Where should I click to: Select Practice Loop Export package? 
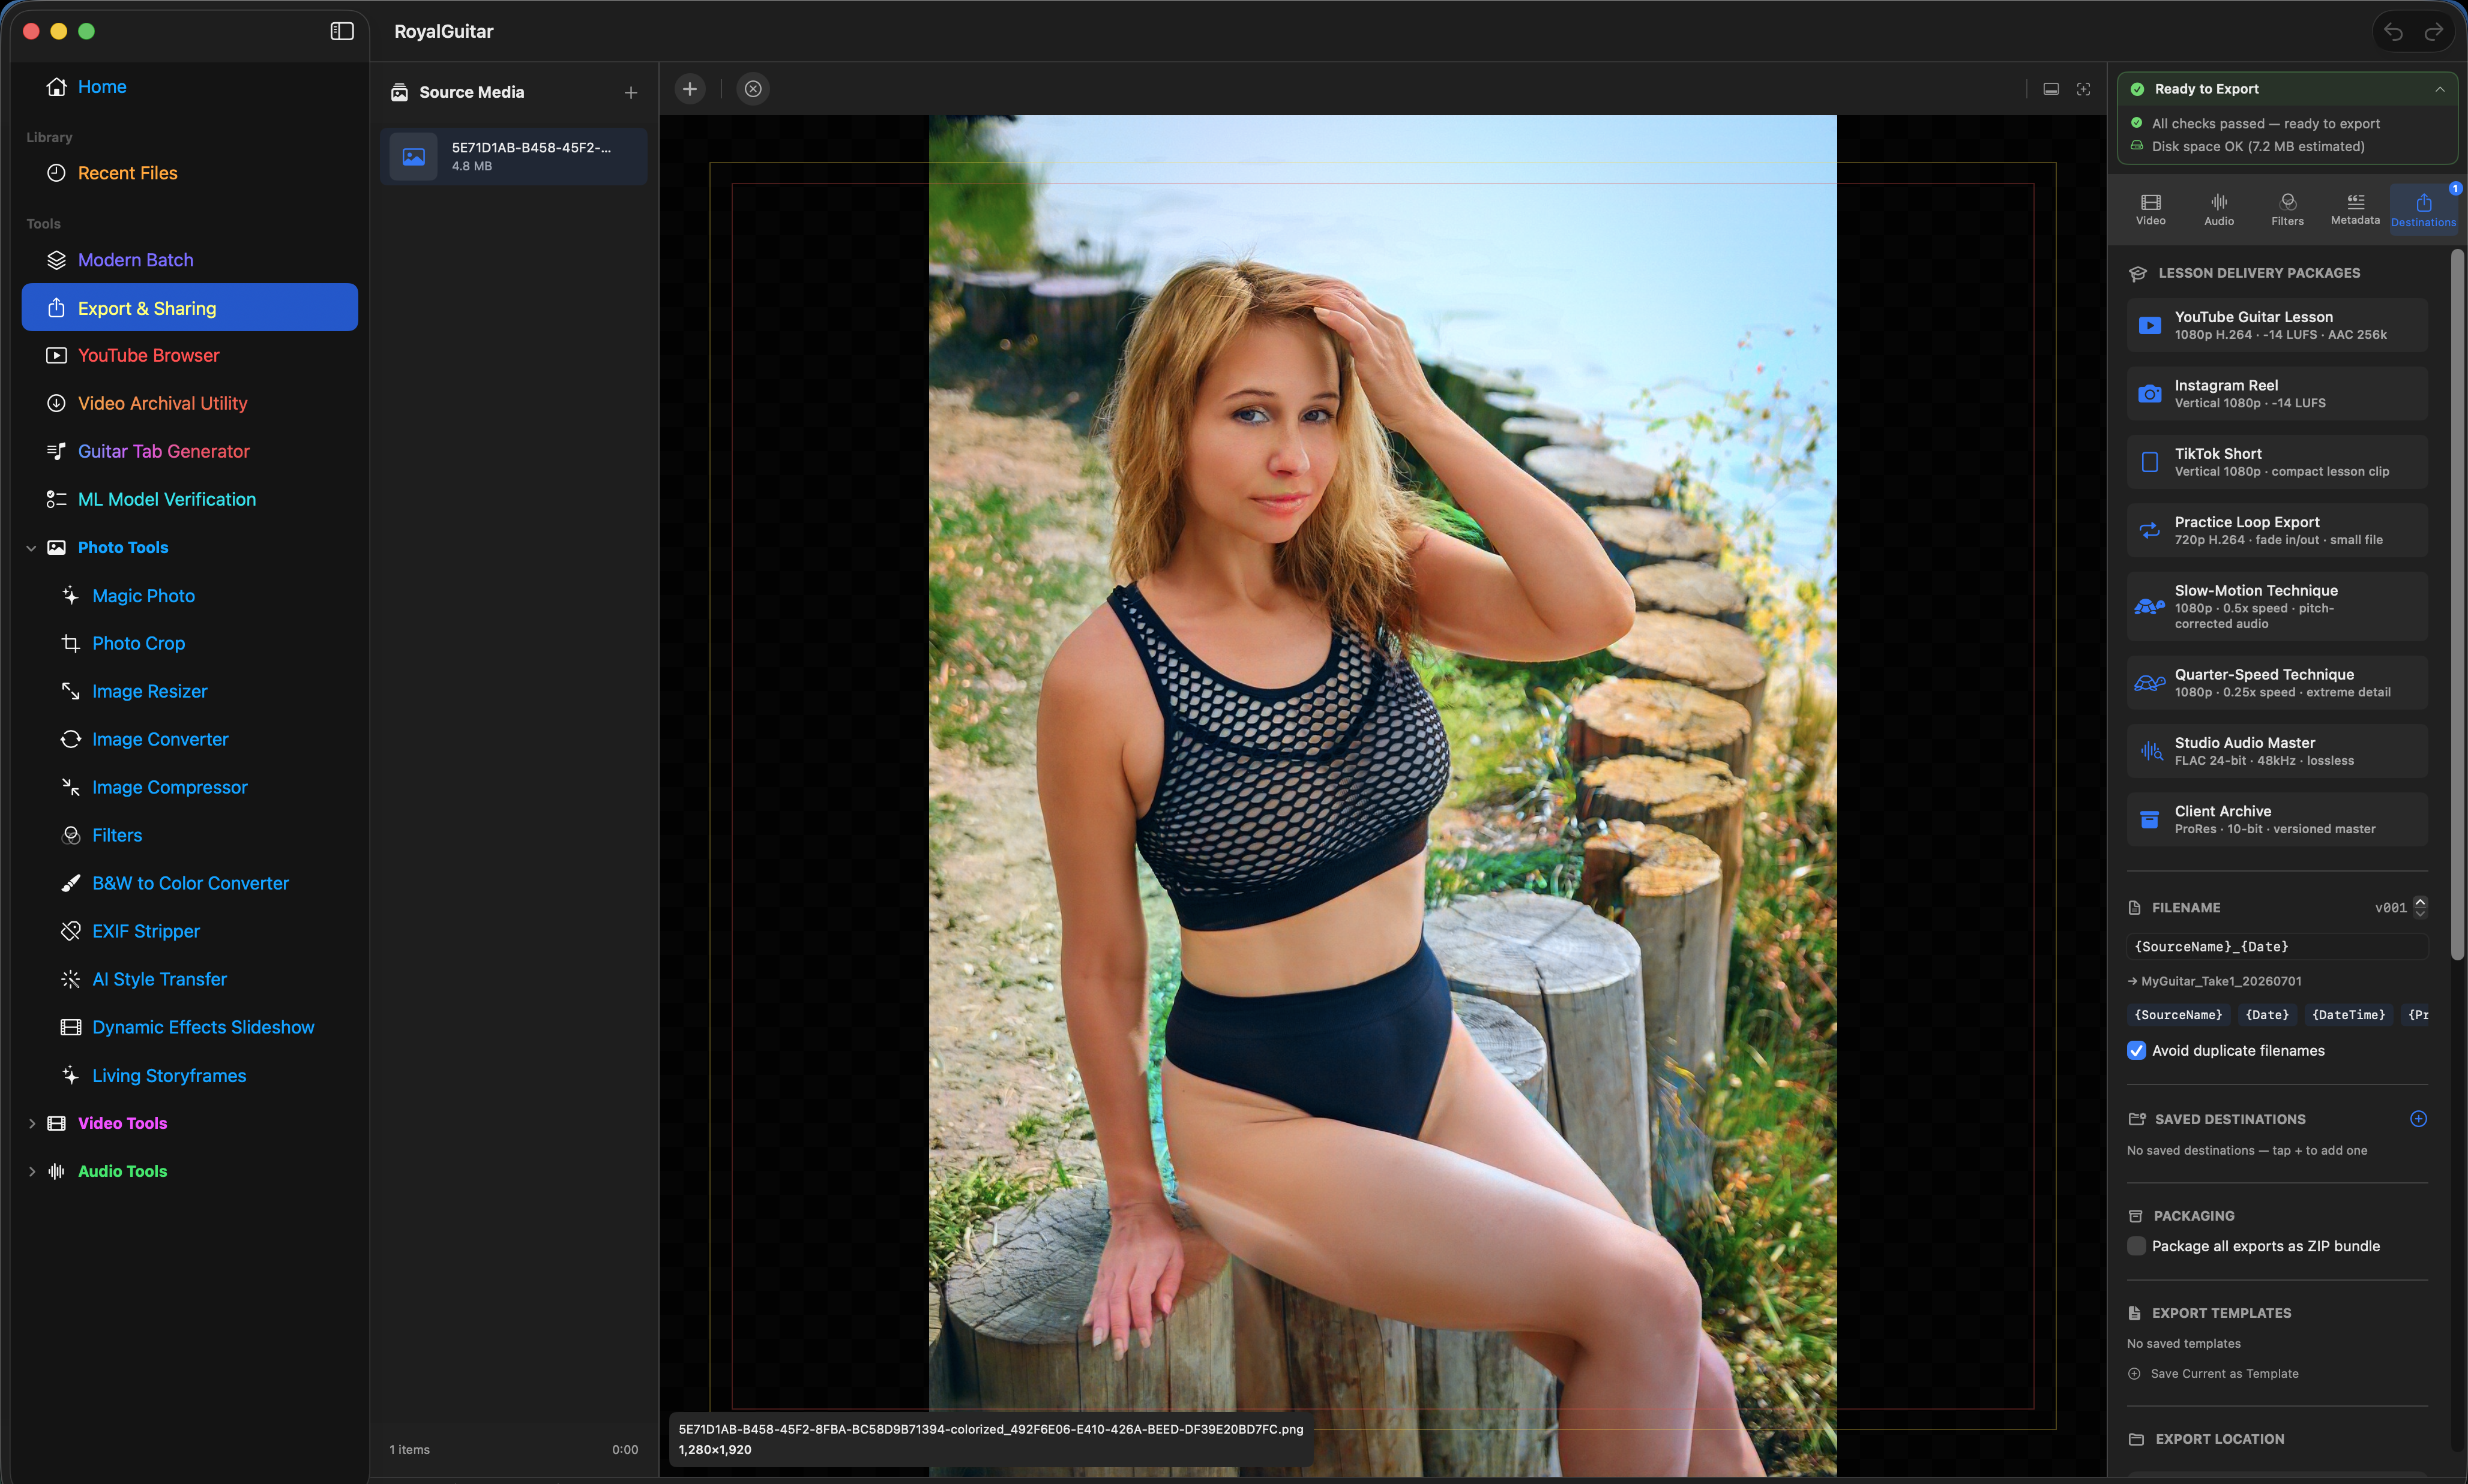[x=2277, y=530]
